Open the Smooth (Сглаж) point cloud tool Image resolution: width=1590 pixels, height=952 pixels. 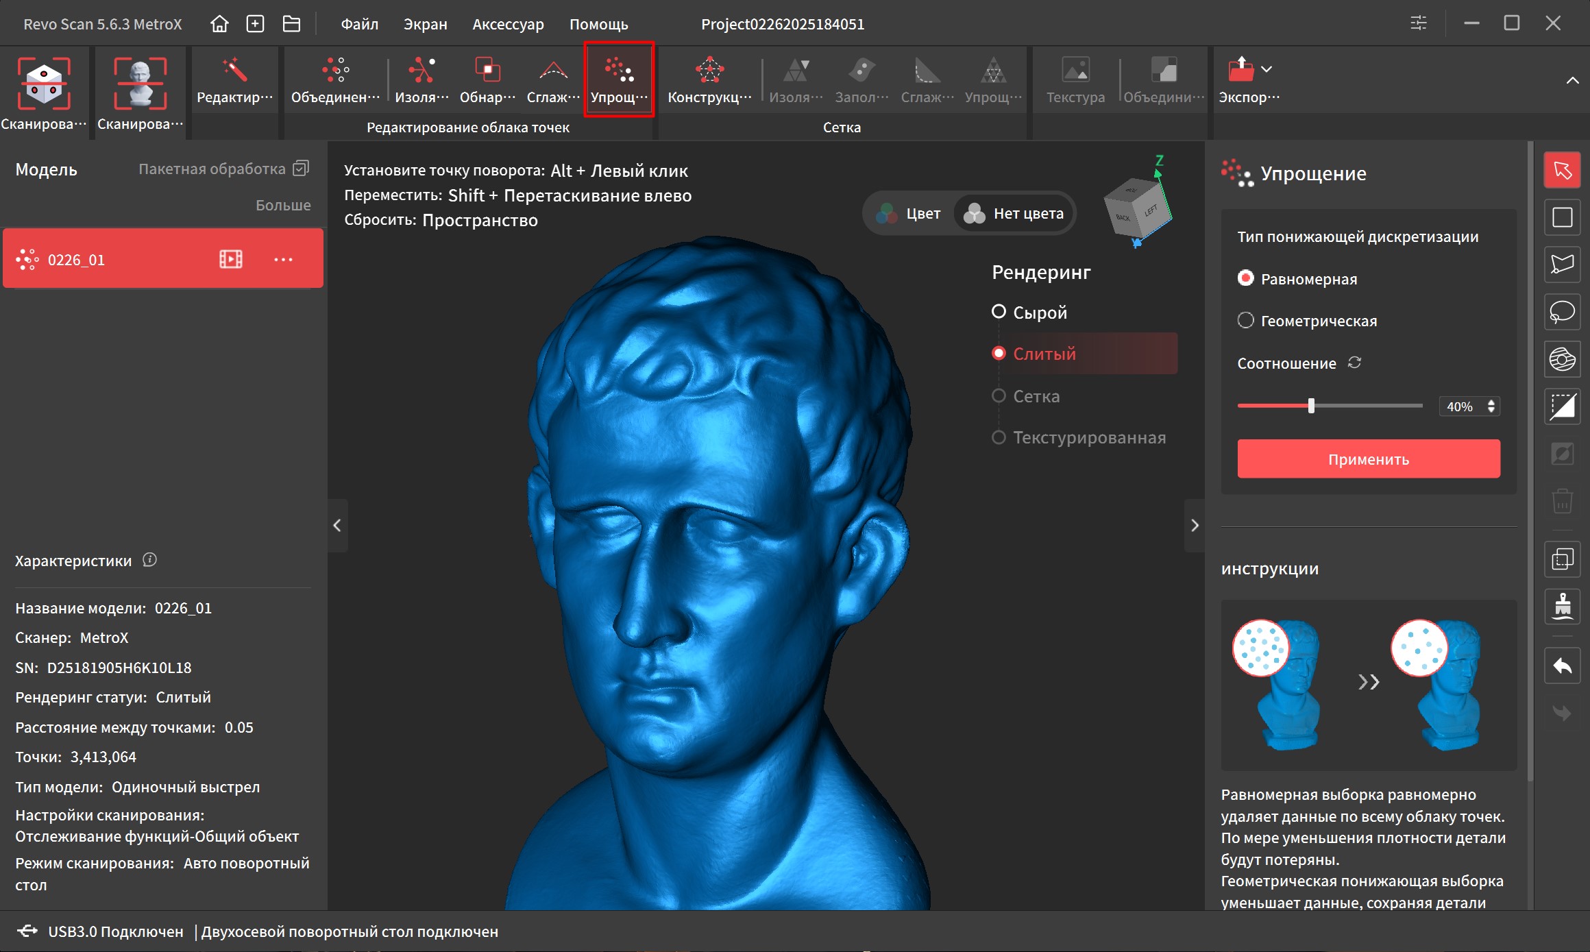click(552, 71)
